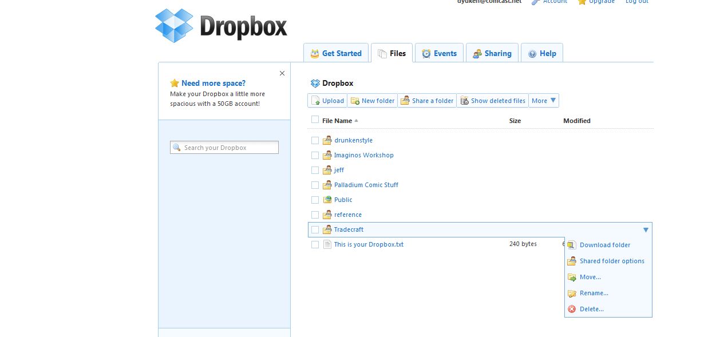Sort by Size column header
The height and width of the screenshot is (337, 712).
tap(515, 121)
